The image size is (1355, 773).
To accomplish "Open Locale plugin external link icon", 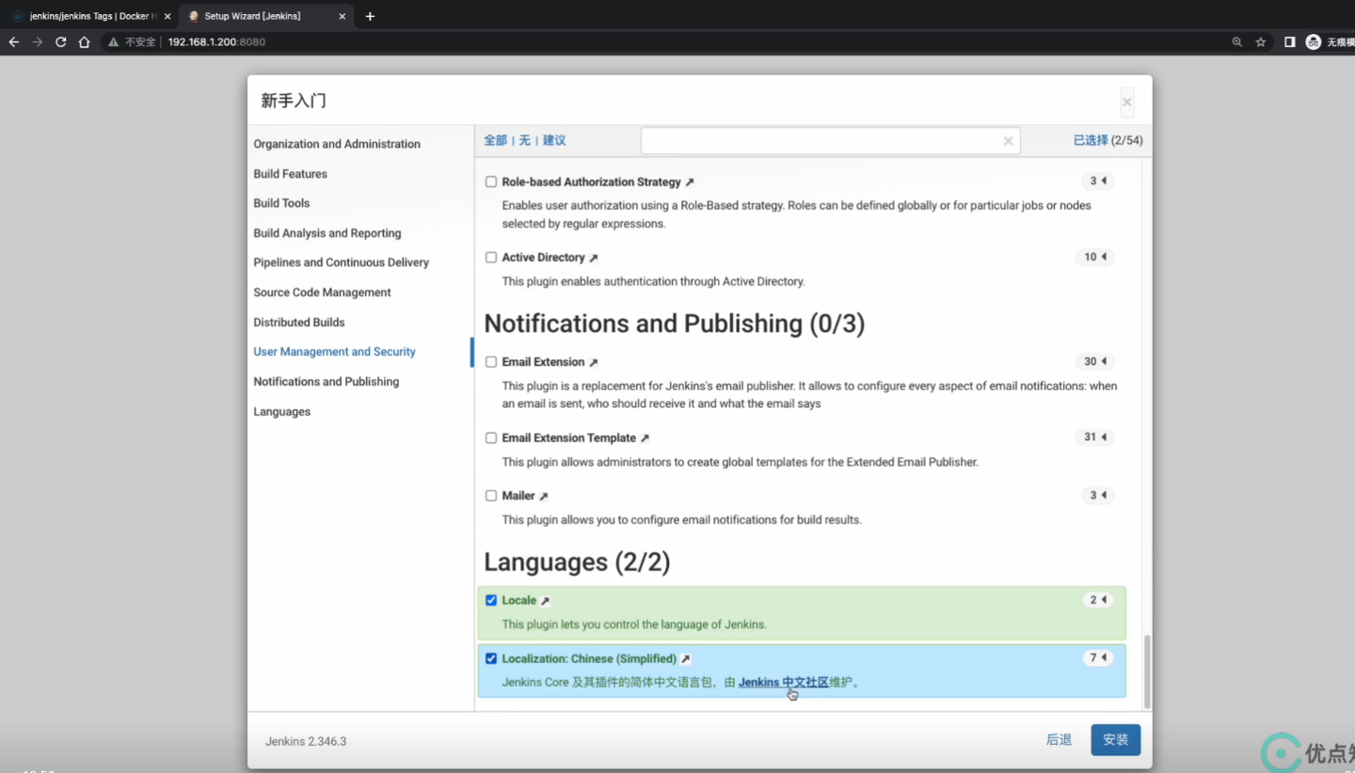I will 545,601.
